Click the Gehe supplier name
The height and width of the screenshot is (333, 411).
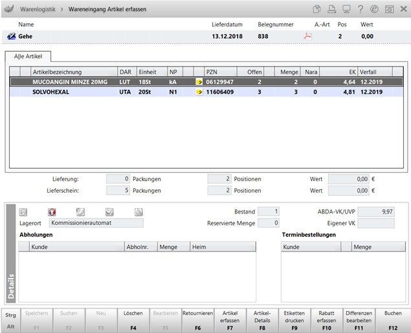tap(25, 36)
